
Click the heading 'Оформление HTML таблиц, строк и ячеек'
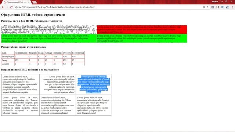[33, 15]
